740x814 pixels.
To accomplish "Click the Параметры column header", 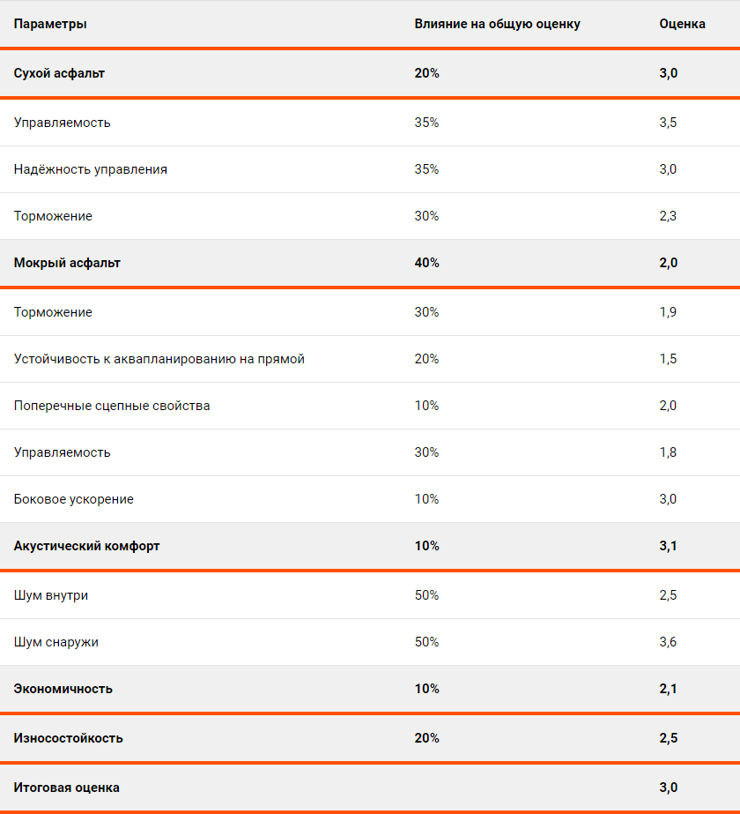I will 50,24.
